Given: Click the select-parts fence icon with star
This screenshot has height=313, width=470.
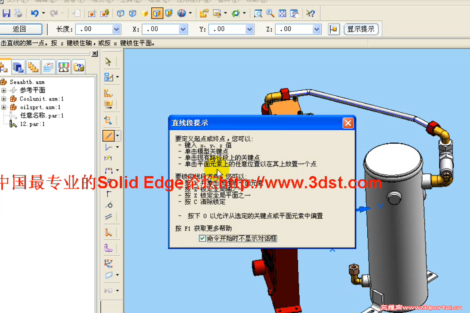Looking at the screenshot, I should [x=92, y=13].
